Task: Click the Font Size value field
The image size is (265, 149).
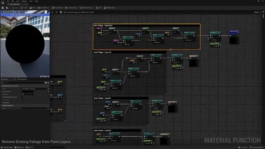Action: [28, 94]
